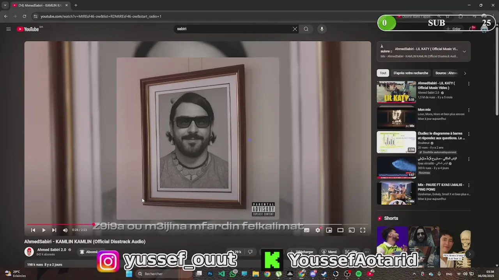Viewport: 499px width, 280px height.
Task: Click the video title KAMLIN KAMLIN
Action: click(x=85, y=241)
